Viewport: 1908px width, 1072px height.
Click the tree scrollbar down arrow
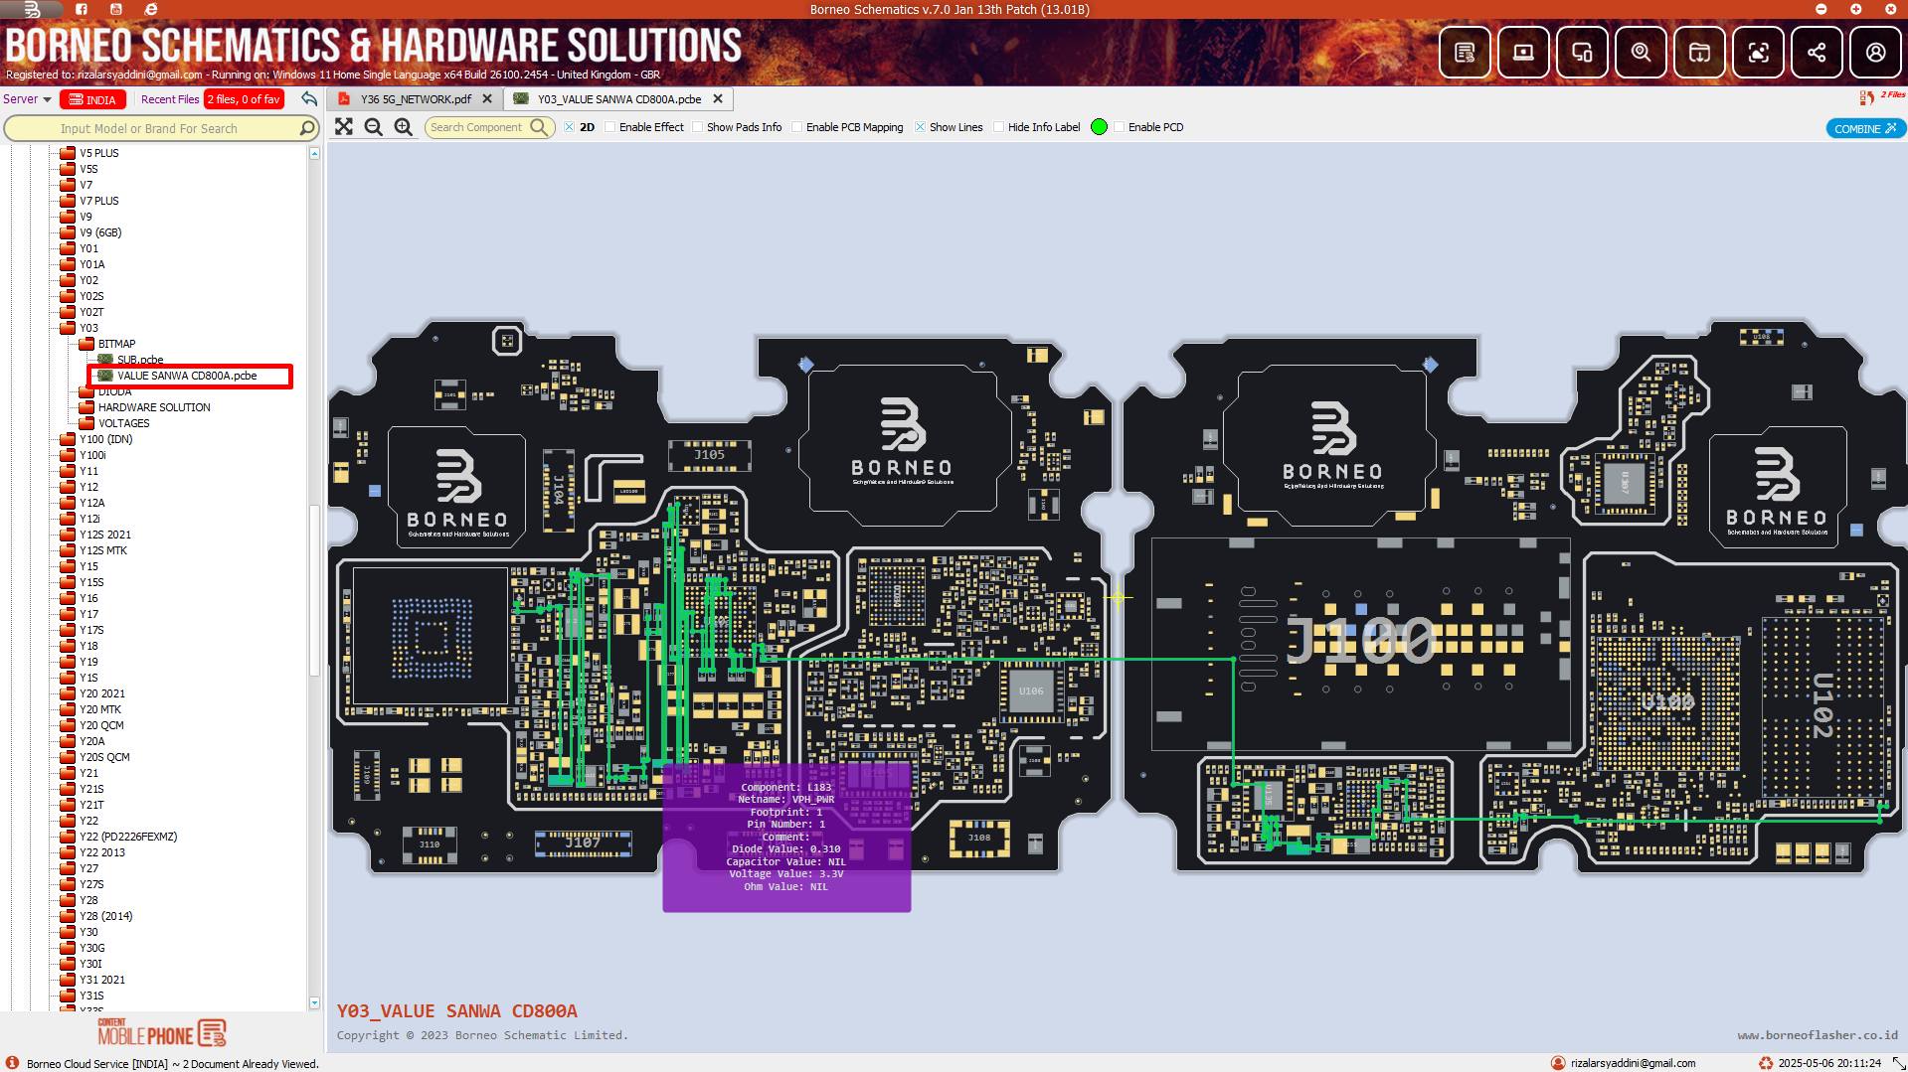(314, 1003)
